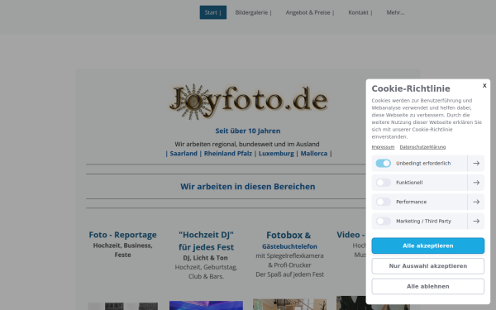Click the 'Seit über 10 Jahren' text
Viewport: 496px width, 310px height.
click(248, 131)
